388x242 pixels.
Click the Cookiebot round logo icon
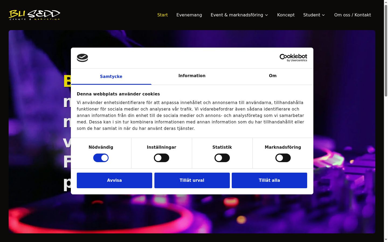point(82,58)
